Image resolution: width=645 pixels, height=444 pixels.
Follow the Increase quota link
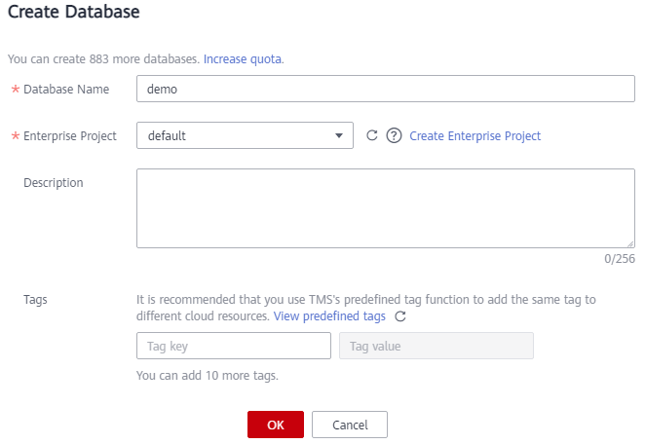click(x=243, y=59)
